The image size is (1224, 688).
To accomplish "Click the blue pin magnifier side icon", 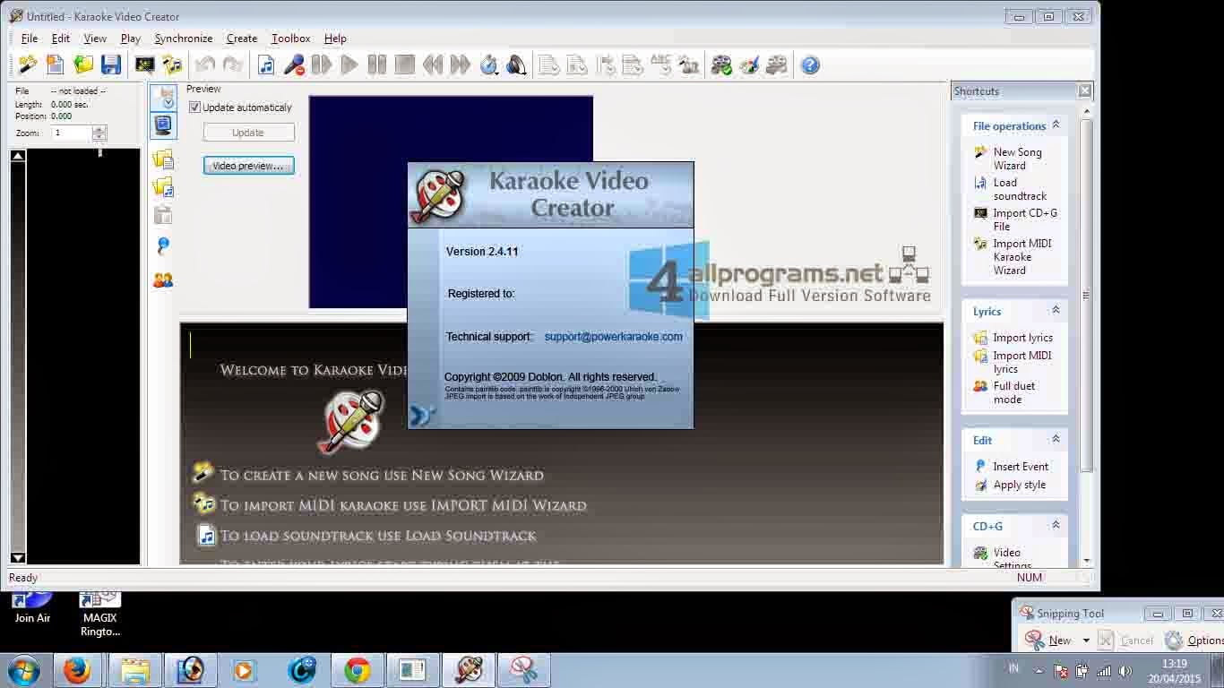I will click(x=163, y=246).
